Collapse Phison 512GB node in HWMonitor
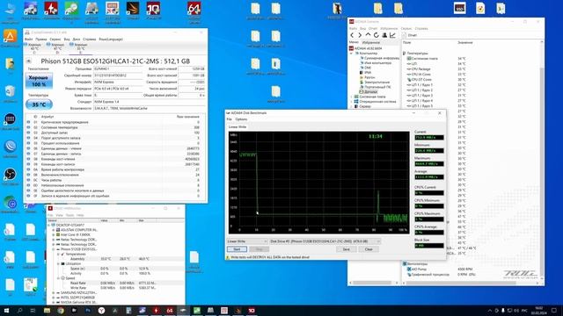 (x=54, y=249)
